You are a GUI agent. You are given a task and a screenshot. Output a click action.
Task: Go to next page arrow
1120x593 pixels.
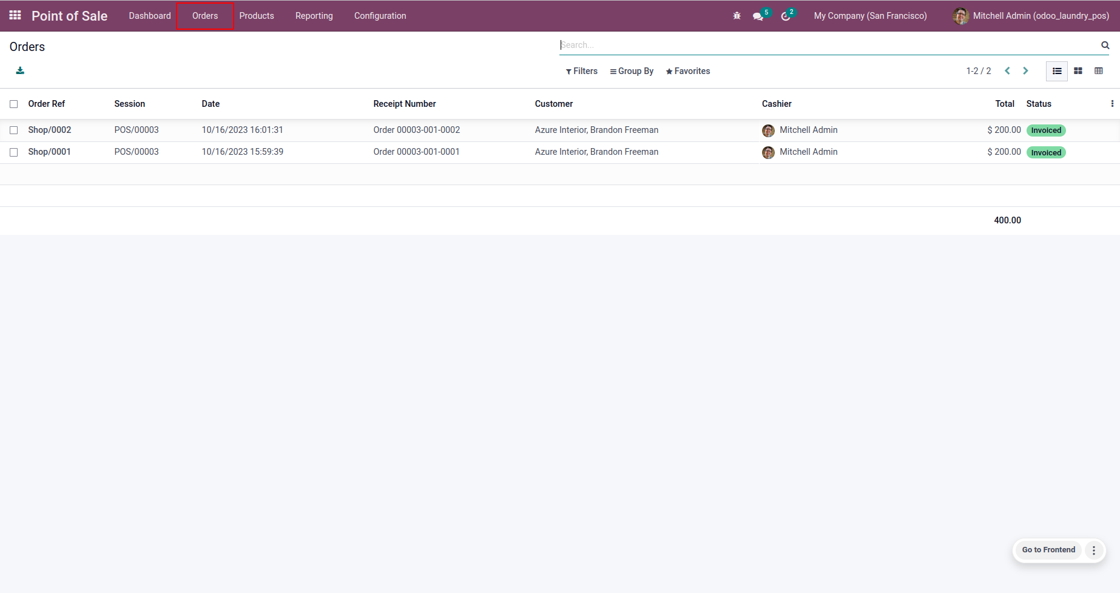[x=1025, y=71]
